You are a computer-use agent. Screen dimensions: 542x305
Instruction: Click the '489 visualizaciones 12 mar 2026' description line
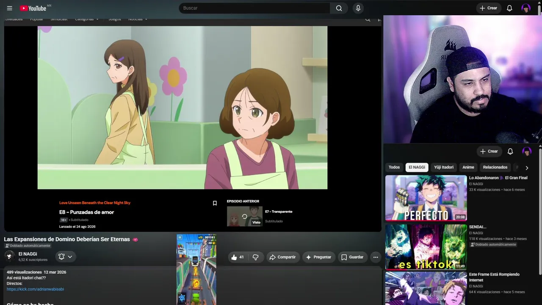pos(36,272)
